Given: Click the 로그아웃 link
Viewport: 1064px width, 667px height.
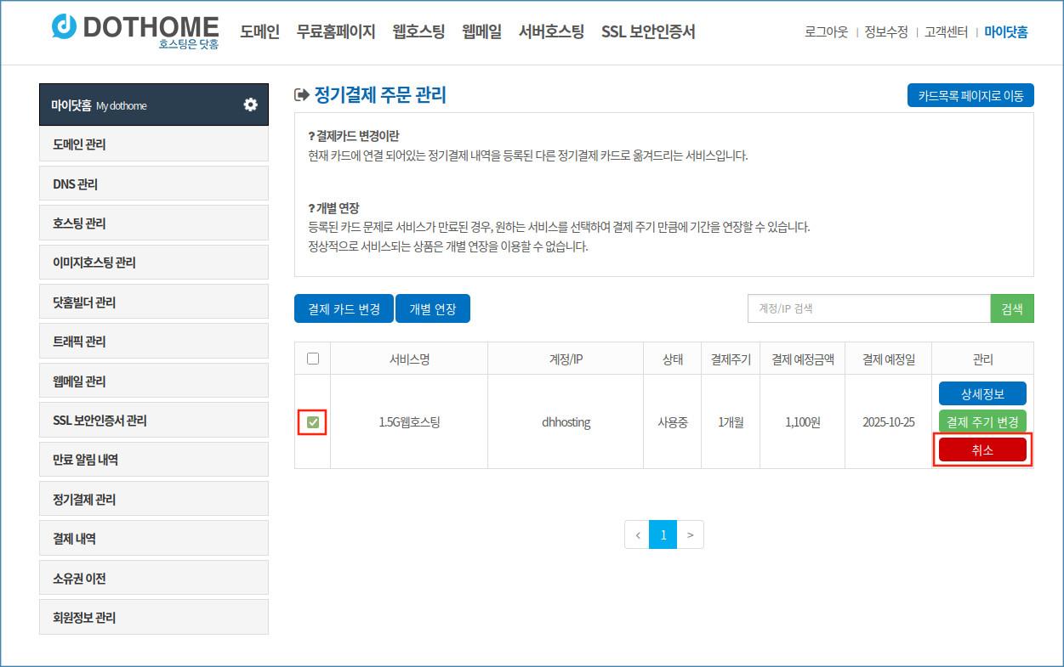Looking at the screenshot, I should (x=826, y=32).
